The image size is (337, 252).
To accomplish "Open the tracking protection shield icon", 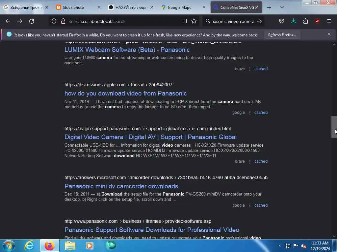I will [x=54, y=21].
